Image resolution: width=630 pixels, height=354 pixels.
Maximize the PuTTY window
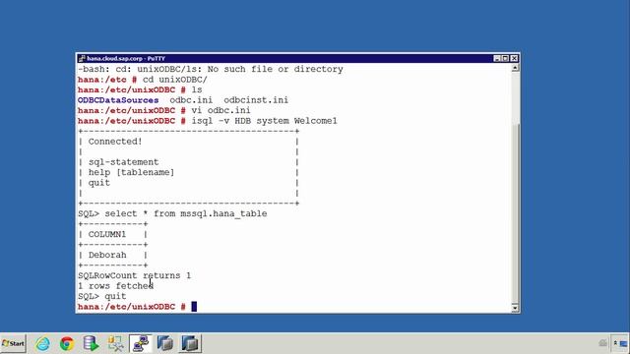click(505, 59)
